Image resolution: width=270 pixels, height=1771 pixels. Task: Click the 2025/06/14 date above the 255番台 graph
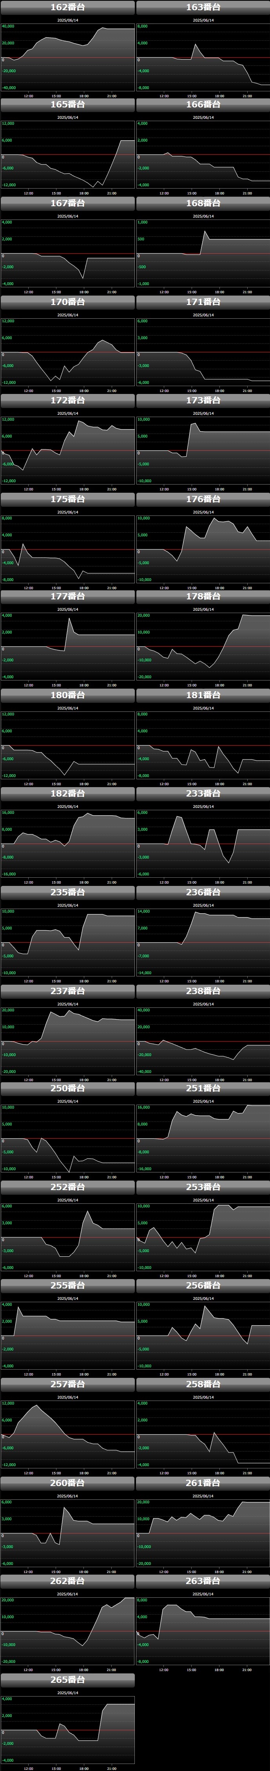coord(67,1299)
